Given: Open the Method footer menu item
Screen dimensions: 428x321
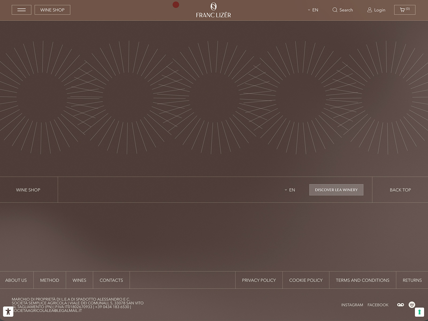Looking at the screenshot, I should click(x=49, y=280).
